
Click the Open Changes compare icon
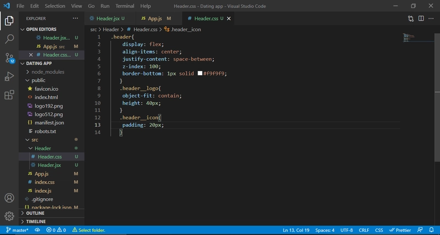click(411, 19)
